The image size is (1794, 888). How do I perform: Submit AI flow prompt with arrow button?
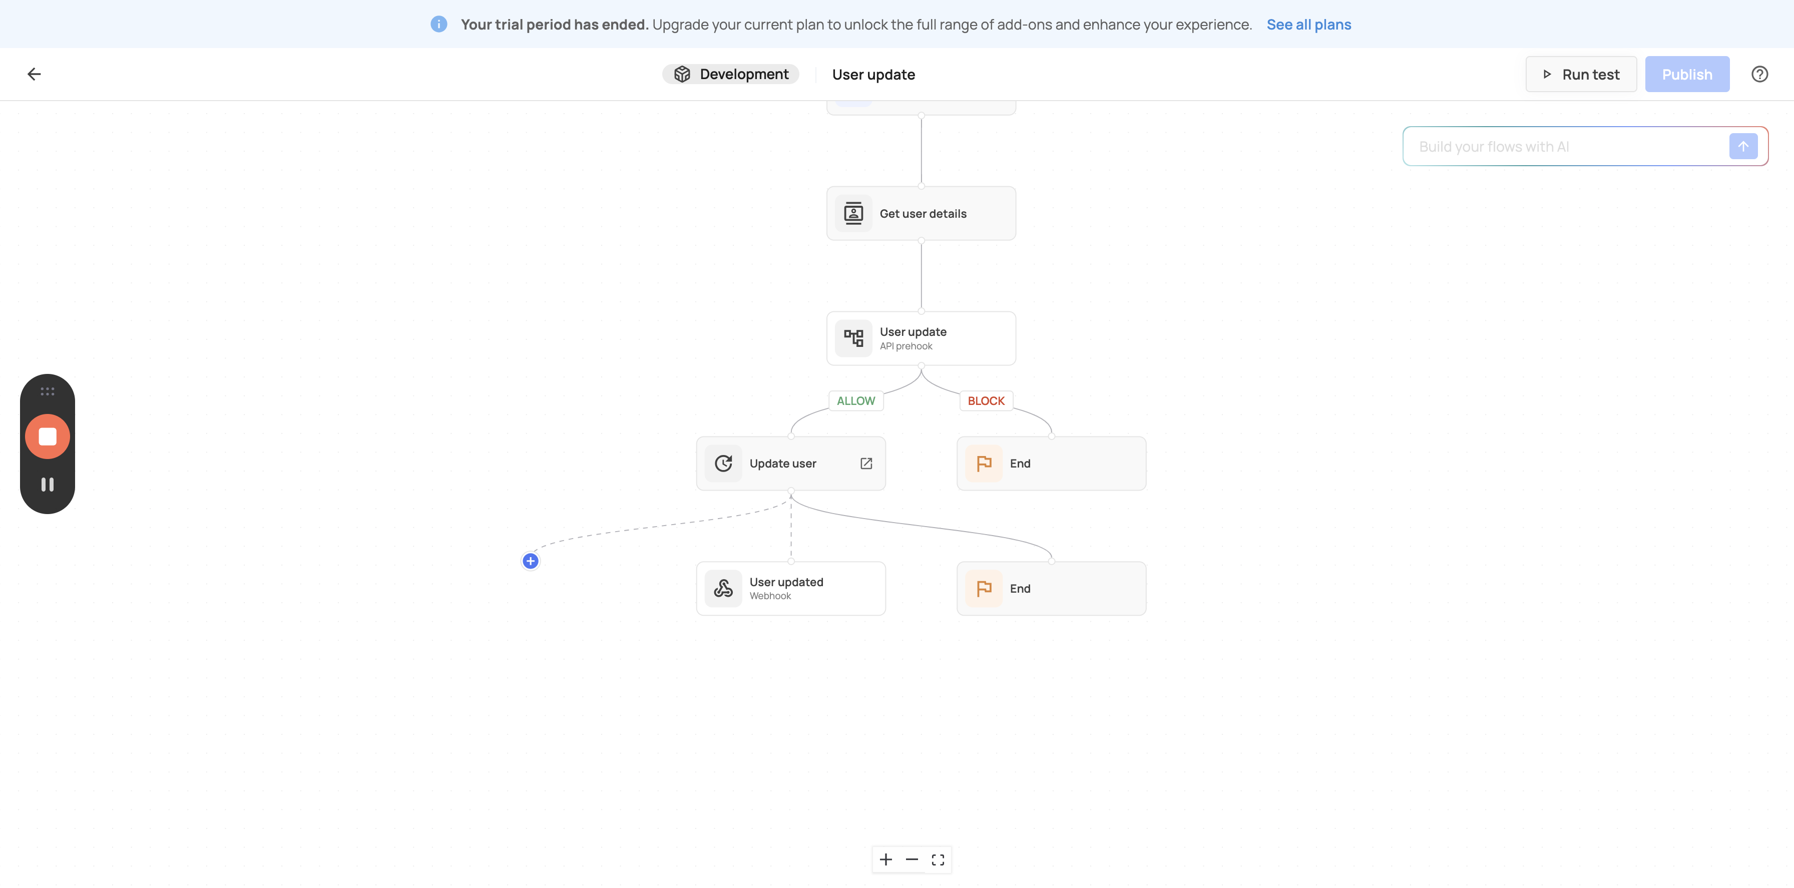(x=1743, y=146)
